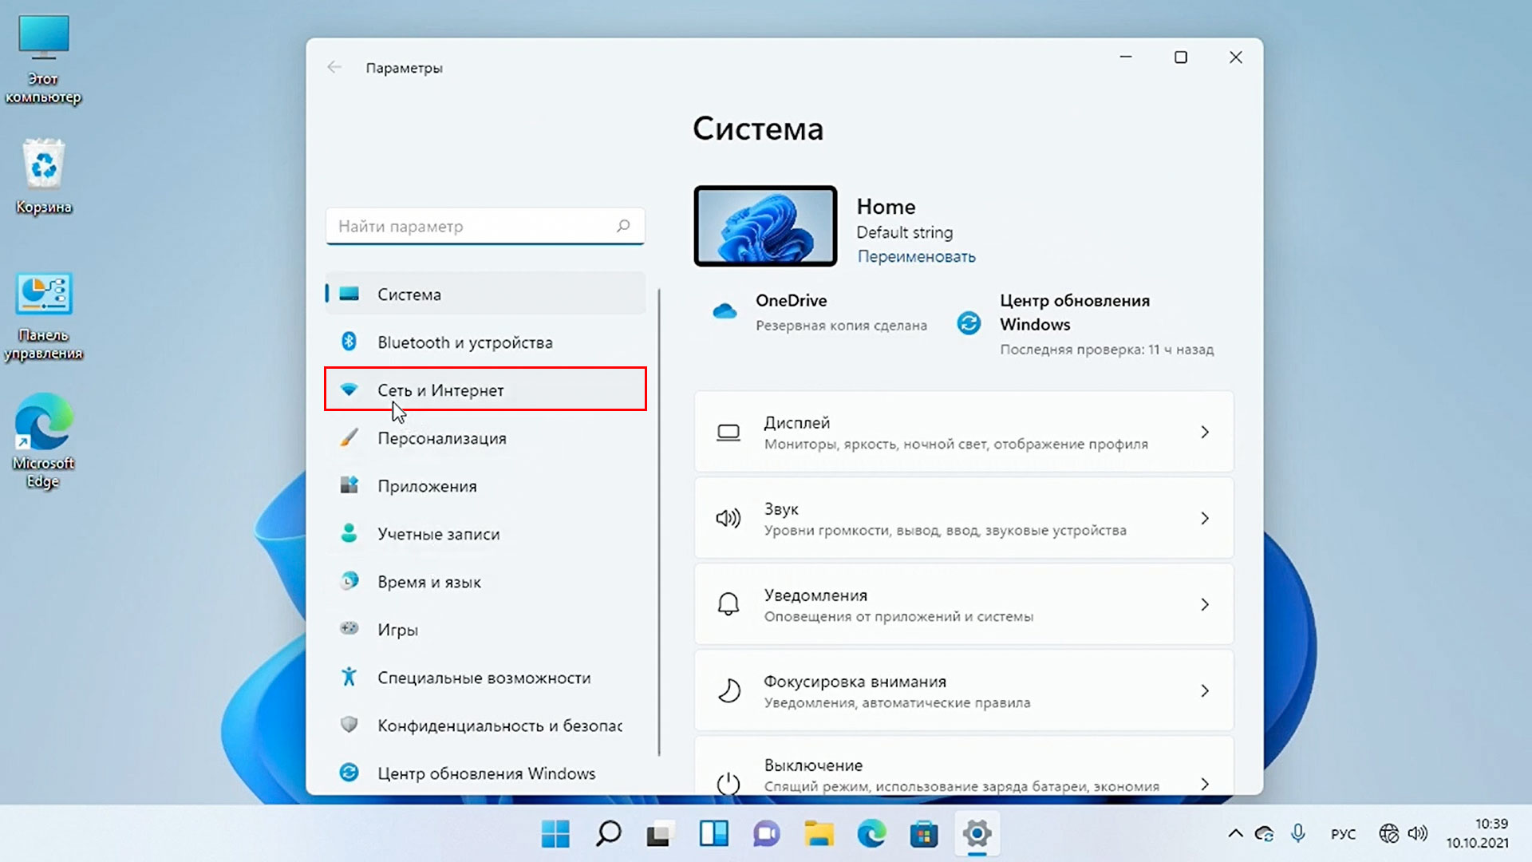Click the gamepad icon for Игры
The height and width of the screenshot is (862, 1532).
pos(349,629)
